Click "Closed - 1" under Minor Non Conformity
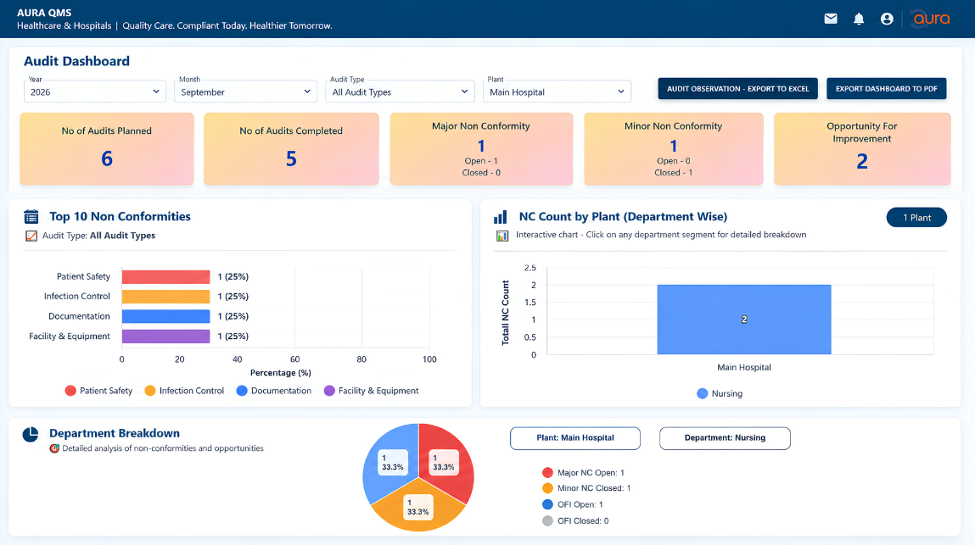This screenshot has height=545, width=975. 673,173
